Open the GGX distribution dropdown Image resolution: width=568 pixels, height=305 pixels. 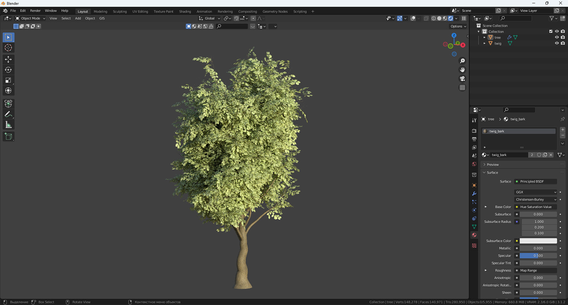tap(536, 192)
